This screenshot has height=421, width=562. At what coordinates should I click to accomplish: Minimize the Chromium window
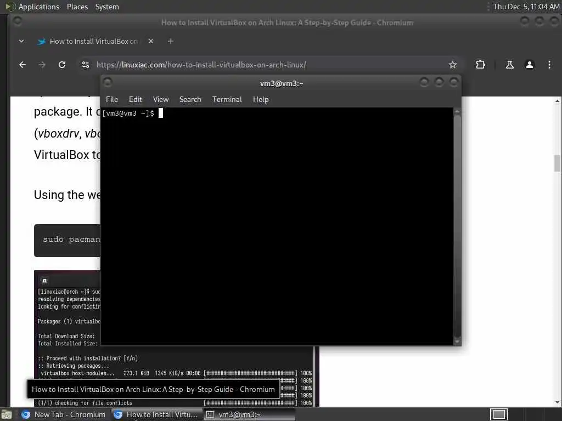click(x=524, y=21)
